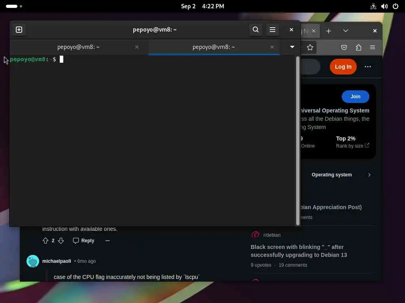Close the second terminal tab
The image size is (405, 303).
(x=272, y=47)
